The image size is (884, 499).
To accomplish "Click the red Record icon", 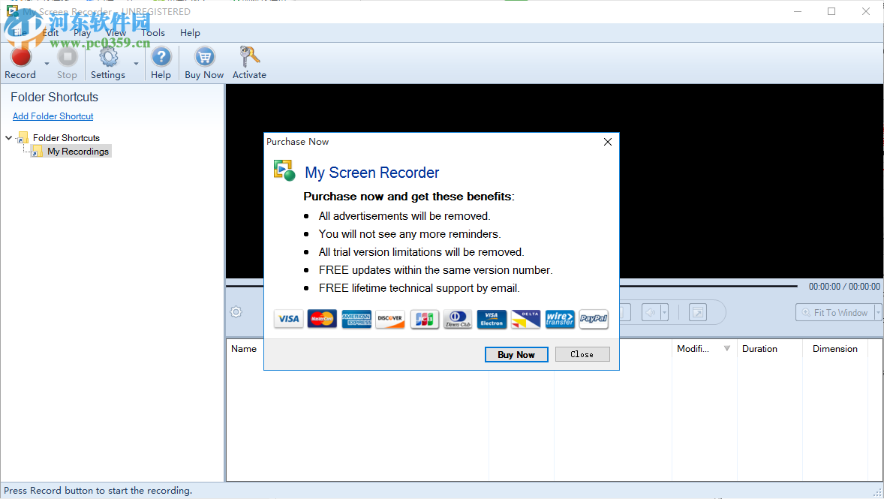I will 20,56.
